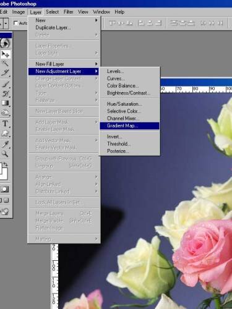Open the View menu
This screenshot has height=309, width=232.
pos(83,12)
